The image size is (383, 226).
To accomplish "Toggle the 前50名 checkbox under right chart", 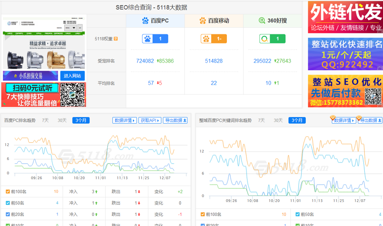I will (297, 215).
